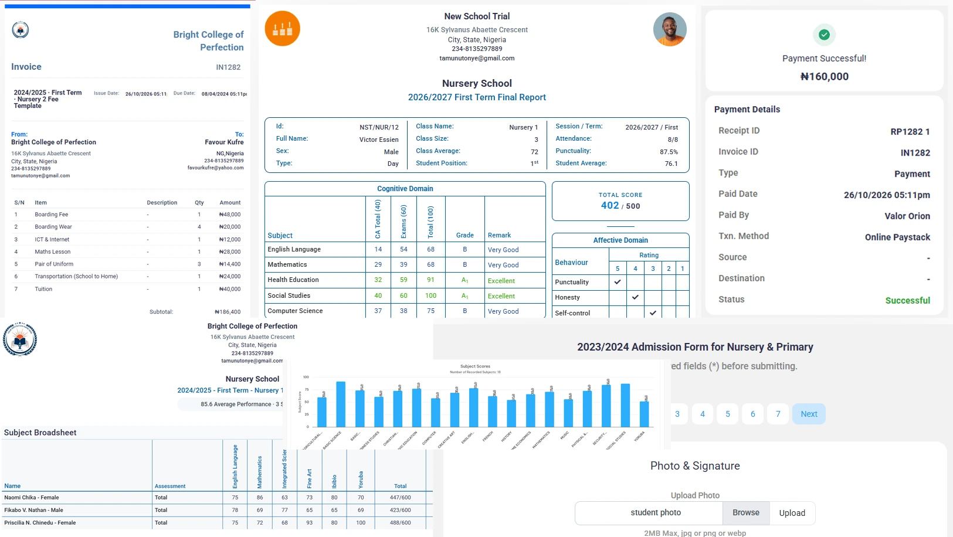Click the orange school logo on report
The image size is (953, 537).
282,28
